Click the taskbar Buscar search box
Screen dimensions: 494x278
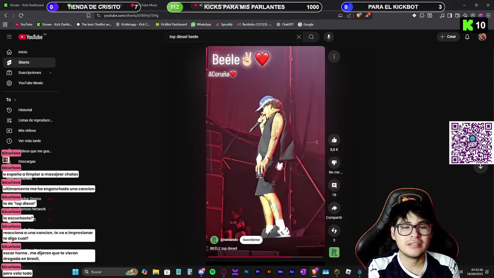tap(110, 272)
